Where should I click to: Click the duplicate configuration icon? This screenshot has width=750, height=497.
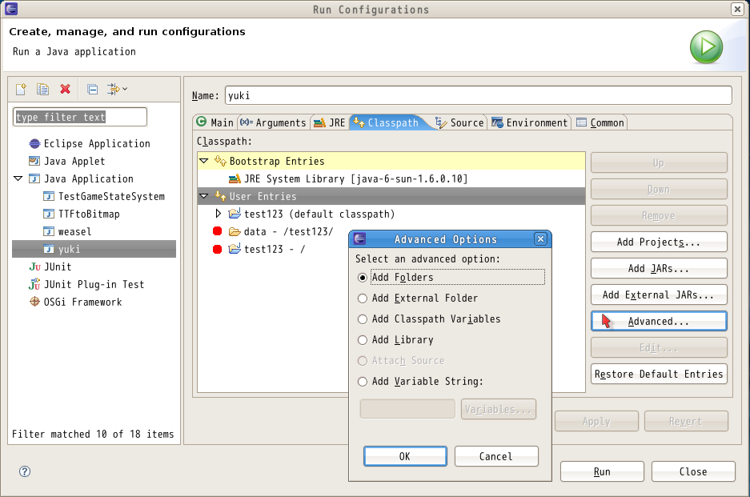click(x=43, y=89)
